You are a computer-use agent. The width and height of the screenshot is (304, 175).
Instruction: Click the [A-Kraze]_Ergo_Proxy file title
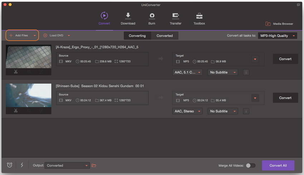pyautogui.click(x=97, y=47)
